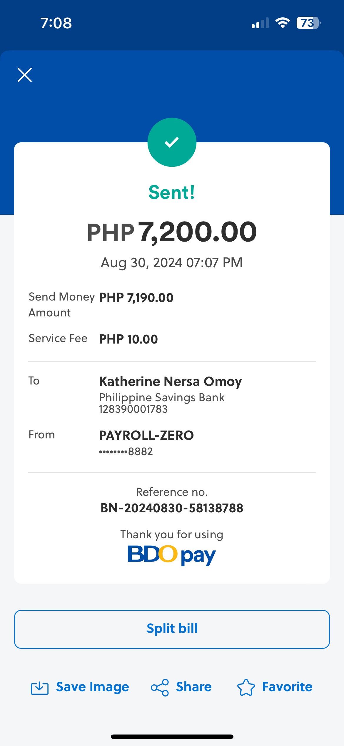Tap the PAYROLL-ZERO source account name
Viewport: 344px width, 746px height.
click(x=146, y=435)
